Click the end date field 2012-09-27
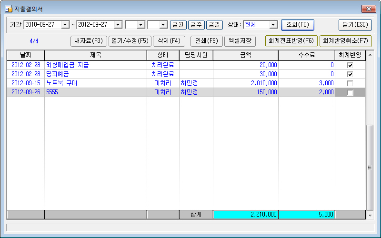Viewport: 381px width, 238px height. tap(96, 25)
